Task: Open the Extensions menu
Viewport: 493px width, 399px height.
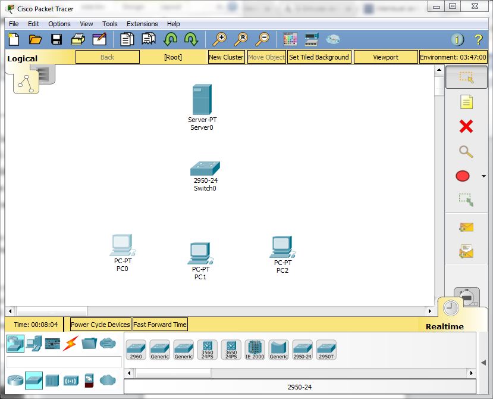Action: point(142,24)
